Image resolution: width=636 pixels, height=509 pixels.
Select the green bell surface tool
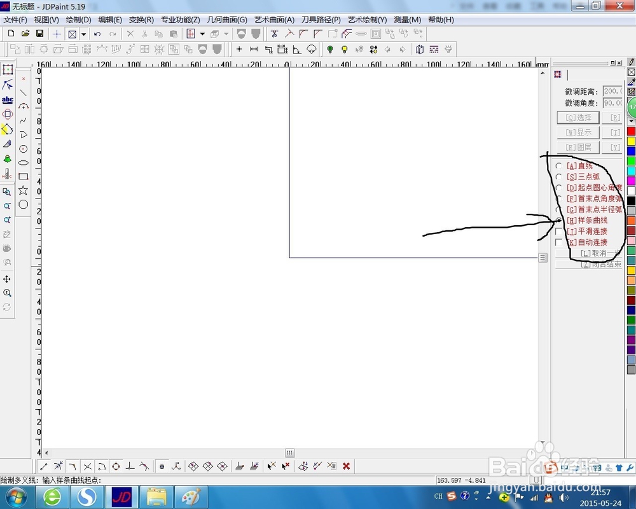pyautogui.click(x=7, y=158)
